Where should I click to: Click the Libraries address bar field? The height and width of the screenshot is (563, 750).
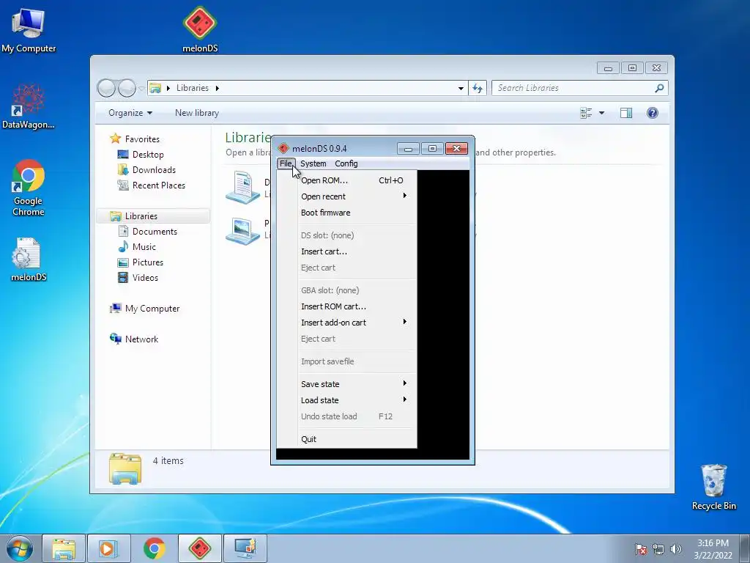(x=306, y=88)
